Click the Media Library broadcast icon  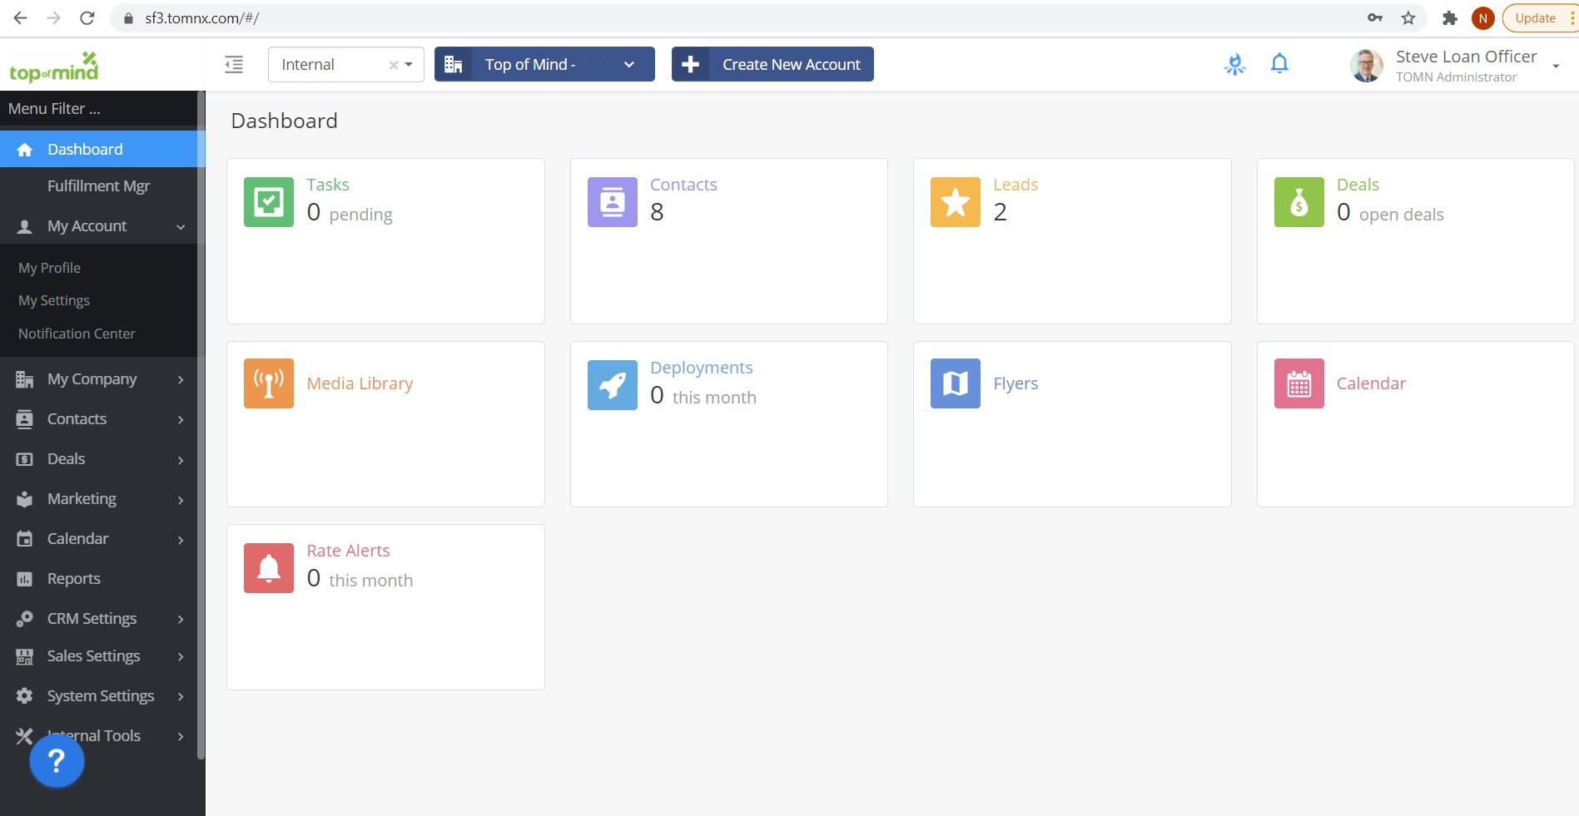point(268,383)
